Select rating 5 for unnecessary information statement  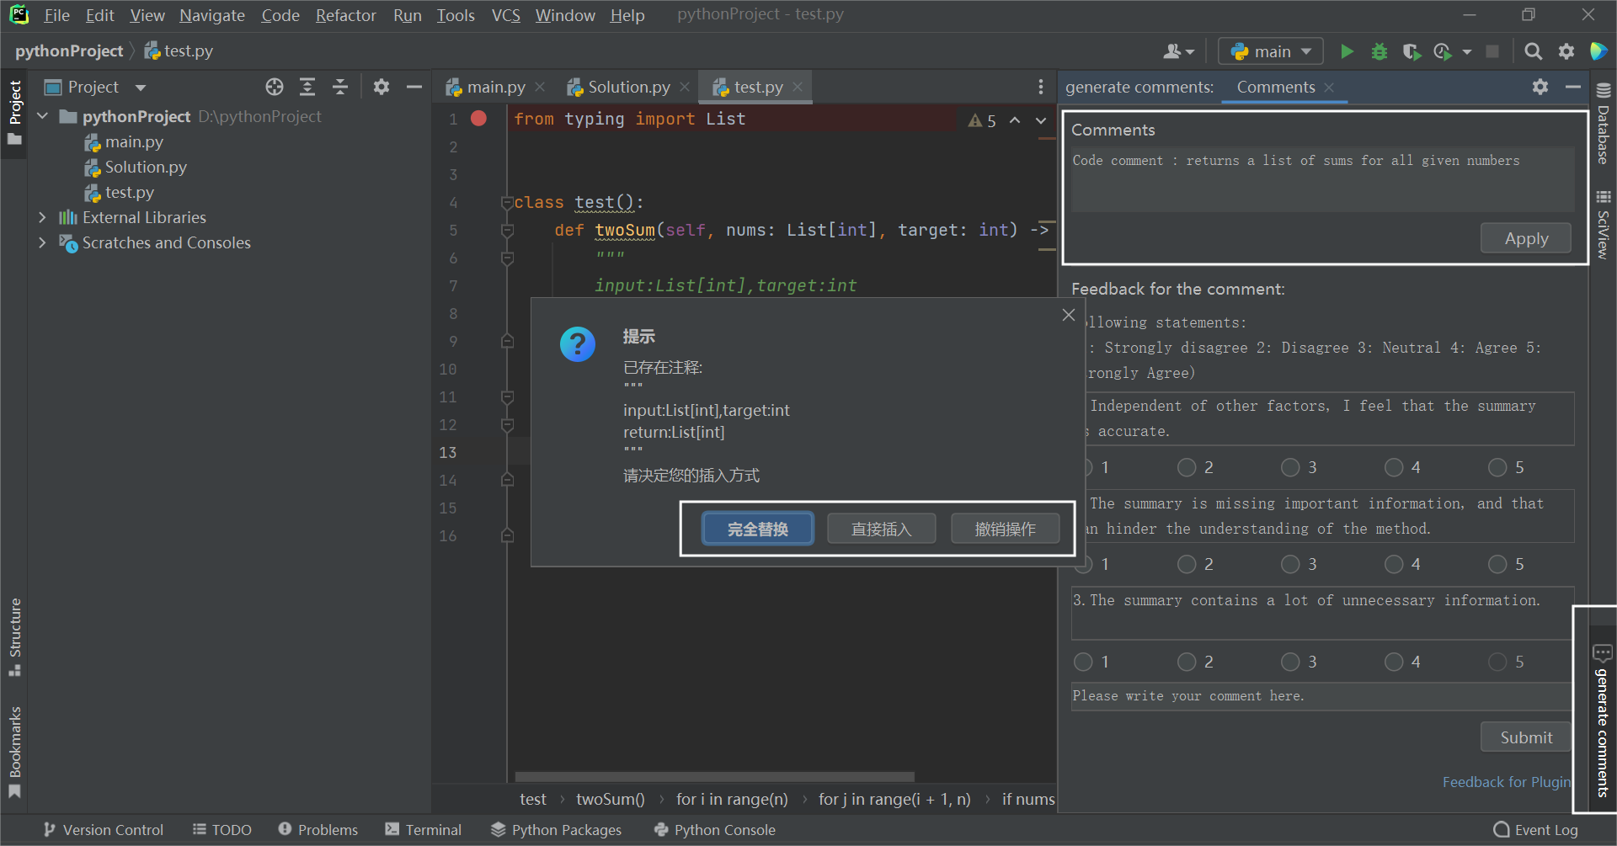tap(1497, 662)
